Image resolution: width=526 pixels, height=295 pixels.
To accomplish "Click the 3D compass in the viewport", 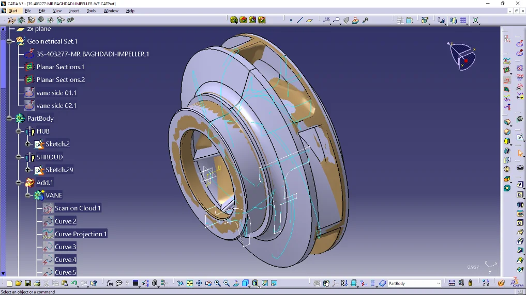I will tap(461, 55).
